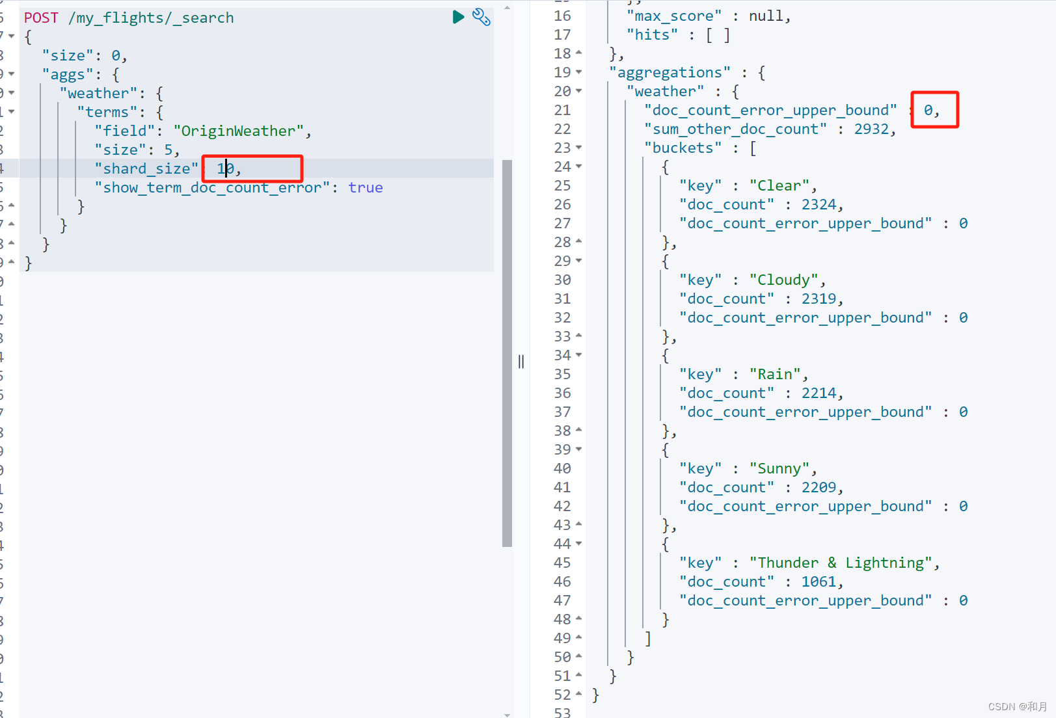Click the fold arrow at line 51

tap(579, 676)
